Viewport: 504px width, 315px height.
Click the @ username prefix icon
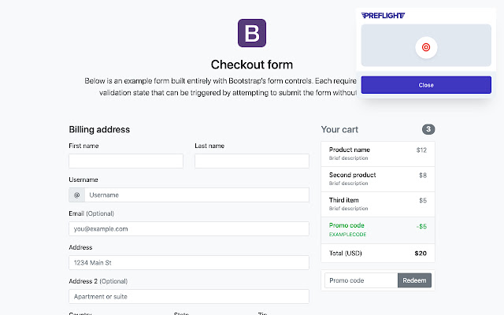point(77,195)
